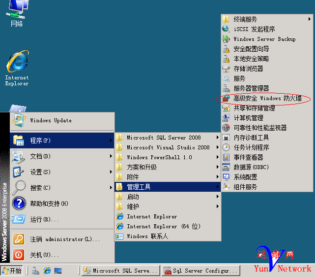
Task: Open Internet Explorer (64 位) from programs
Action: pyautogui.click(x=168, y=226)
